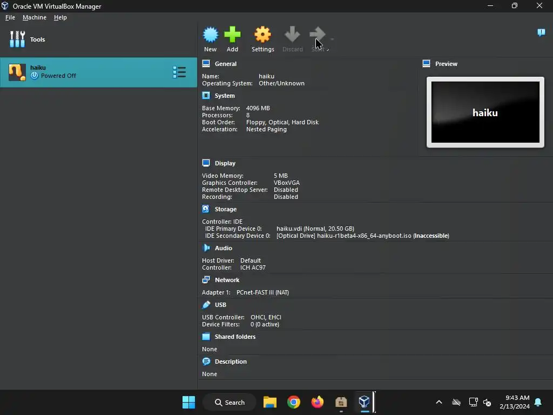Open the clock showing 9:43 AM

[515, 402]
